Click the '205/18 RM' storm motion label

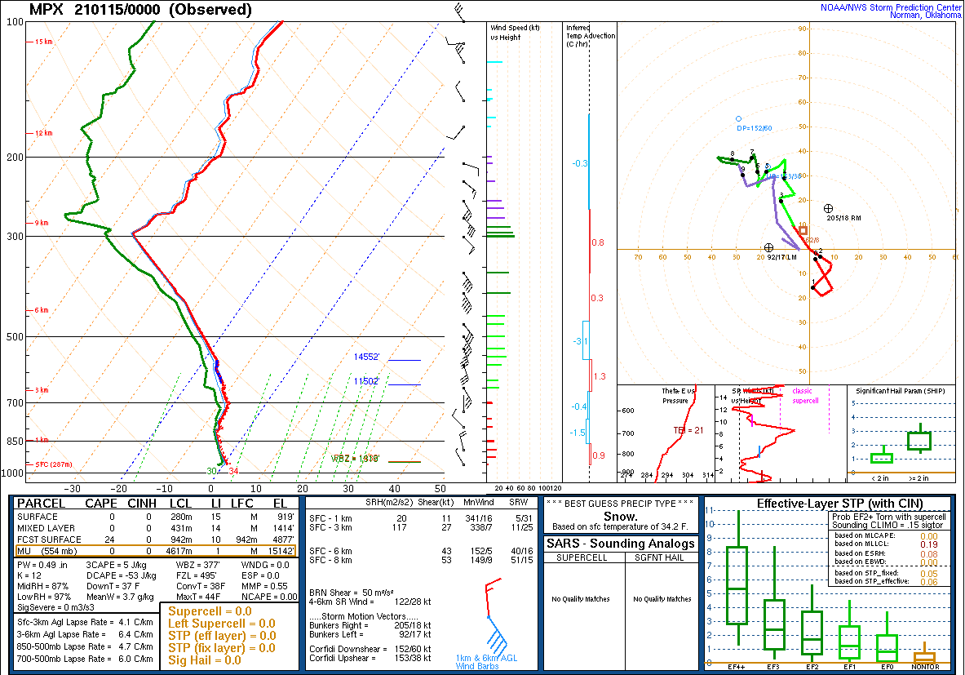843,218
